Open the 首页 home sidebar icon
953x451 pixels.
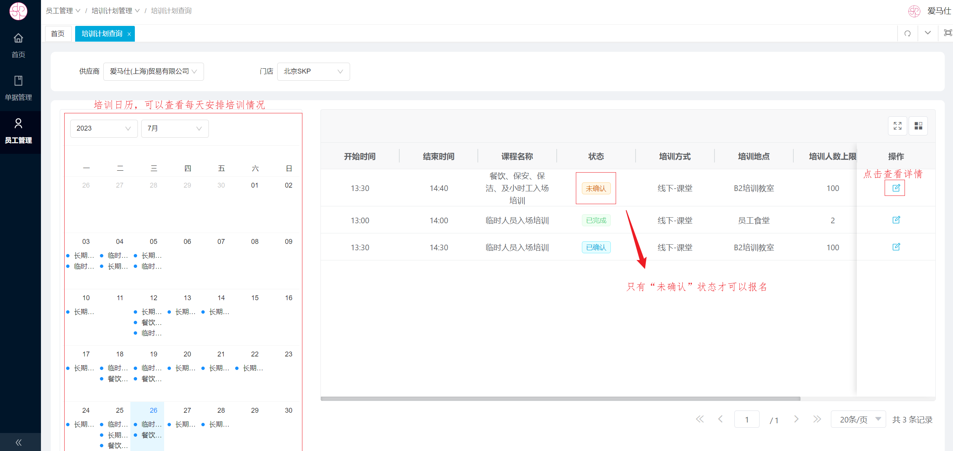tap(18, 46)
